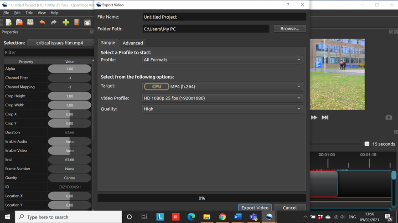Click the OneDrive cloud tray icon
Image resolution: width=398 pixels, height=223 pixels.
tap(328, 217)
